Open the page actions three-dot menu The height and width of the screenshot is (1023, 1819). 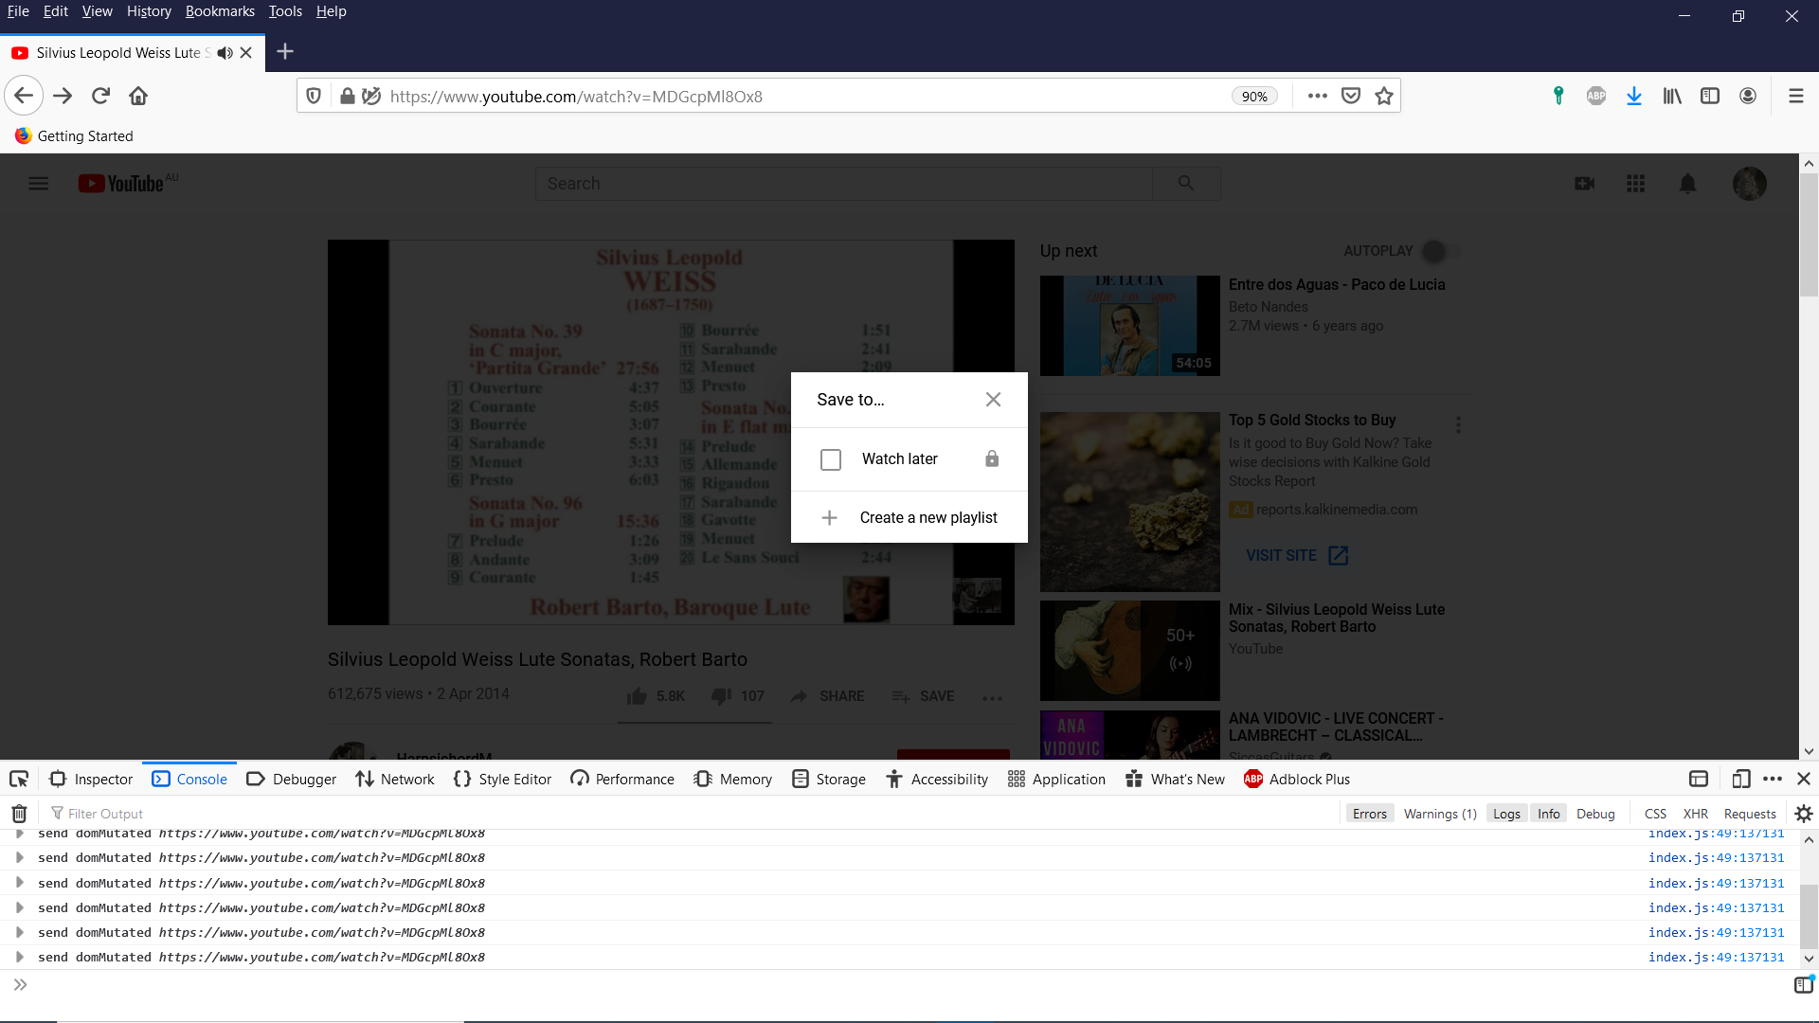[x=1317, y=96]
